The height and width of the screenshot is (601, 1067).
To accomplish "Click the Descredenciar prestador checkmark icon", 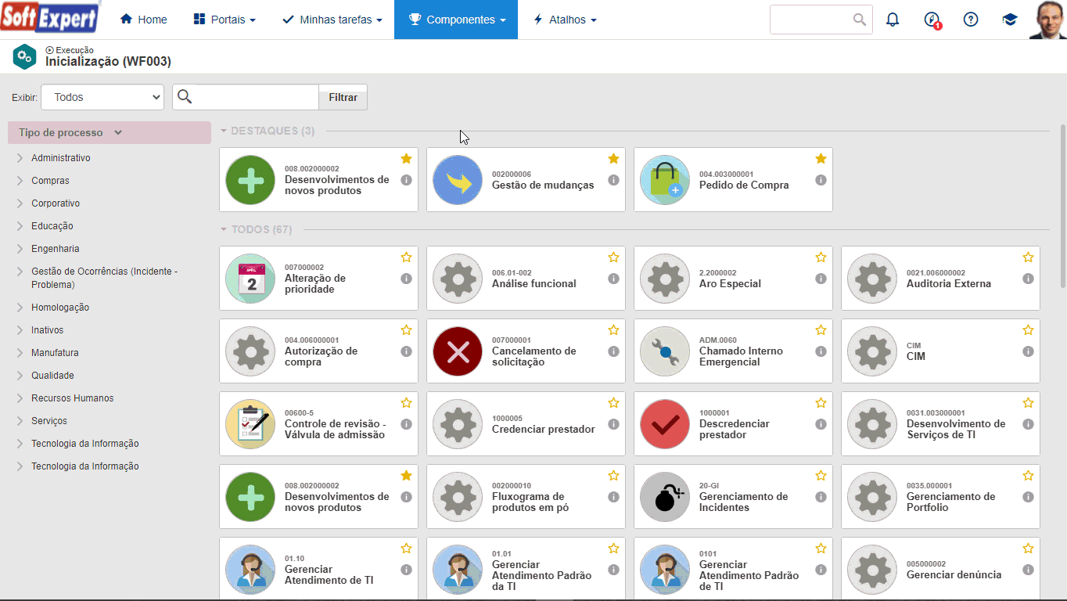I will click(665, 424).
